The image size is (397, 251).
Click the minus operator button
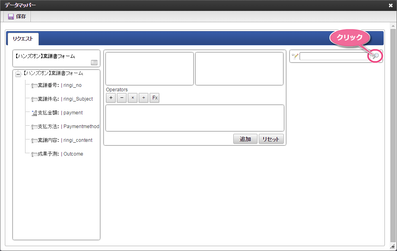[122, 98]
